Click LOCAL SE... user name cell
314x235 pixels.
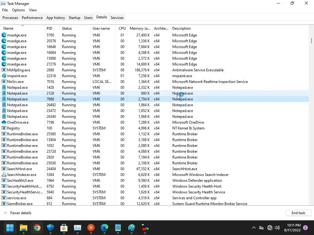(102, 81)
